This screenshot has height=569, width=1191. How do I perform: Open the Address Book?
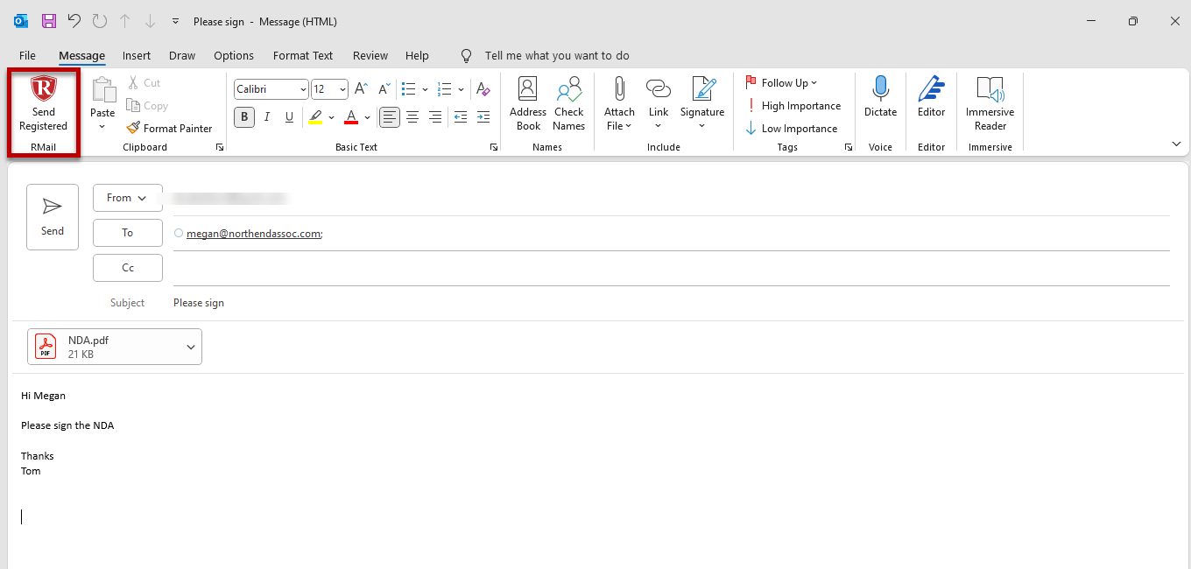tap(528, 103)
